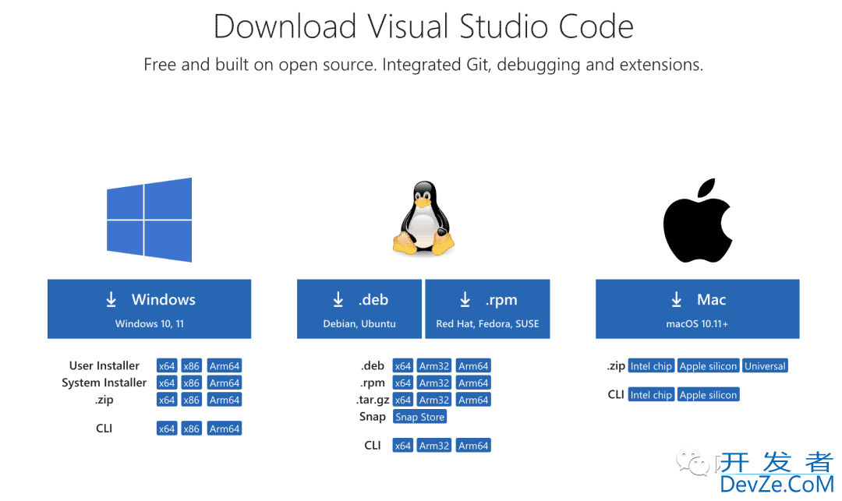This screenshot has height=501, width=842.
Task: Download Arm32 .tar.gz archive
Action: click(434, 400)
